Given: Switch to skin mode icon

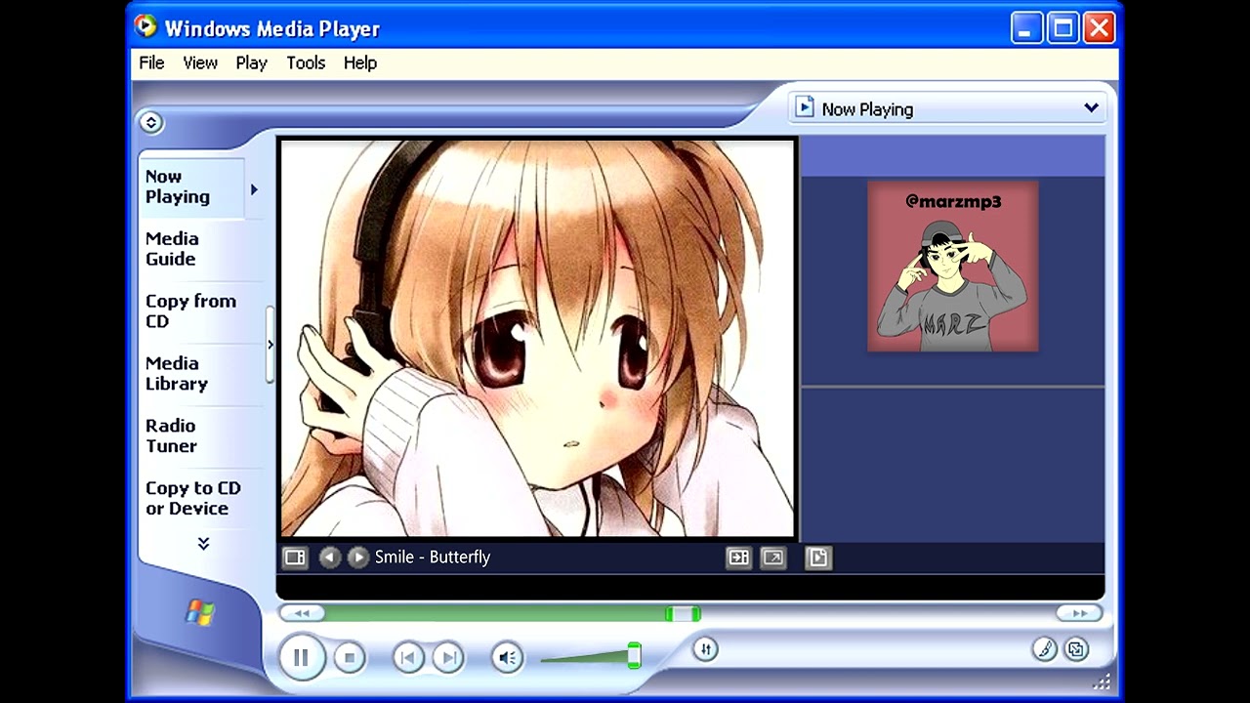Looking at the screenshot, I should pyautogui.click(x=1076, y=649).
